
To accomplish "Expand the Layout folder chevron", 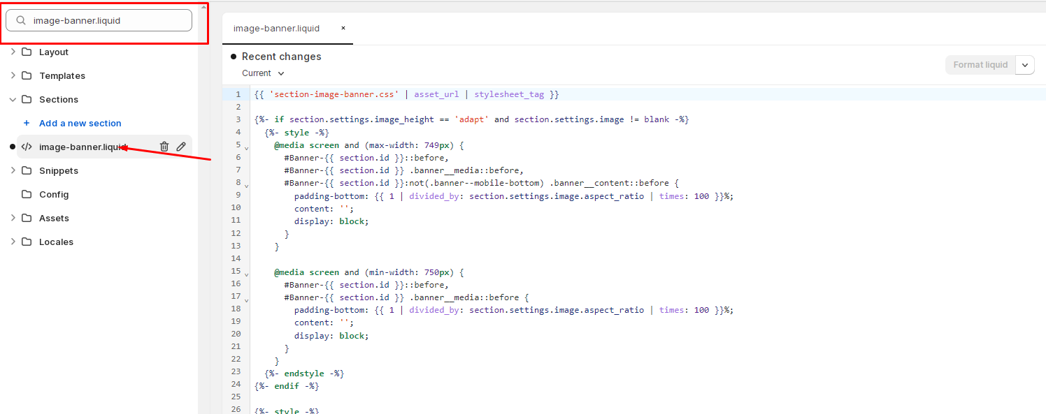I will coord(13,52).
